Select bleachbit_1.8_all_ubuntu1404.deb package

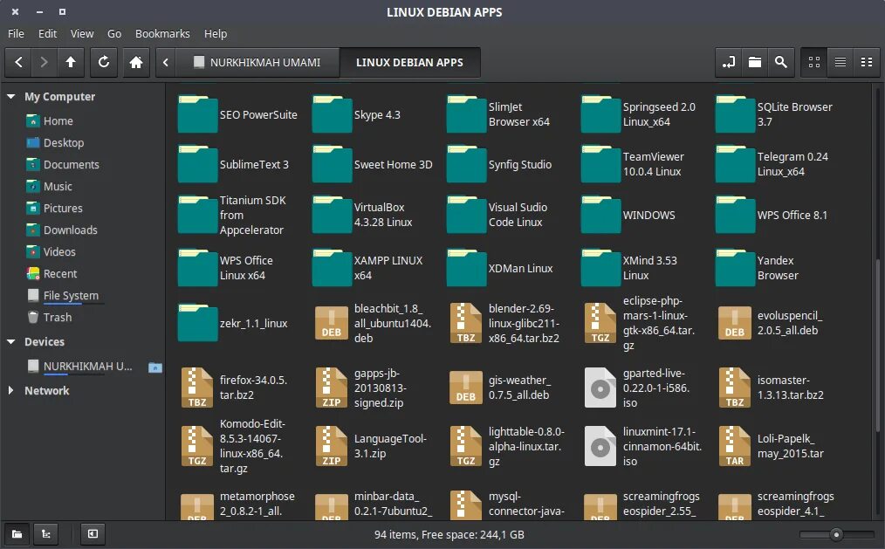(x=373, y=323)
